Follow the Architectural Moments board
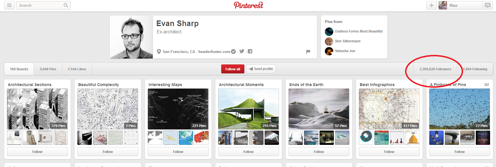This screenshot has height=167, width=496. click(x=249, y=152)
